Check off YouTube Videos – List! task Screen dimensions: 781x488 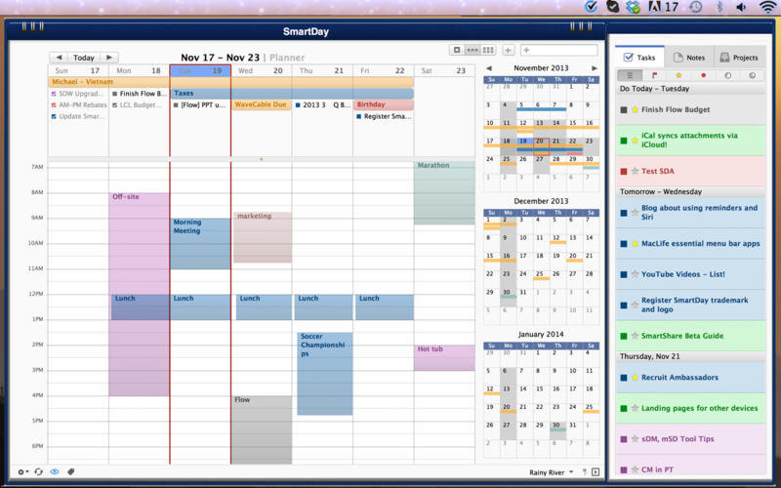(624, 274)
